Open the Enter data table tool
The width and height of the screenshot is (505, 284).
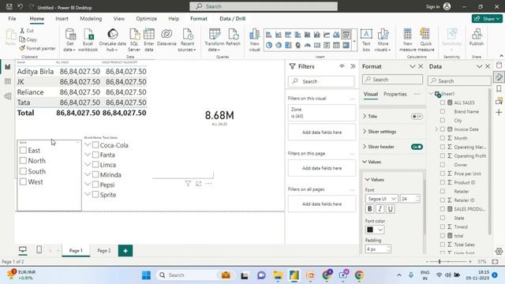point(149,40)
